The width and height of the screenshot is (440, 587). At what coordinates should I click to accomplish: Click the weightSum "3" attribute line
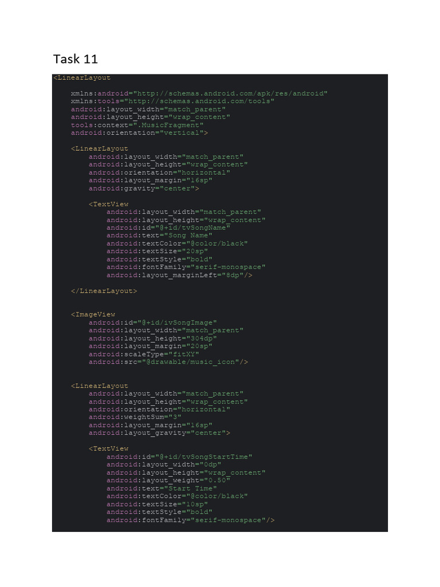point(135,417)
